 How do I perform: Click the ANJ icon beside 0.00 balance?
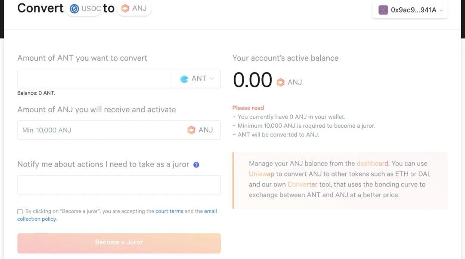coord(281,82)
